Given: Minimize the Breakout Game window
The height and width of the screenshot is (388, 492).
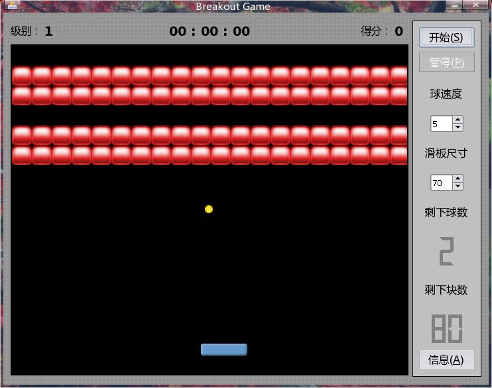Looking at the screenshot, I should point(454,5).
